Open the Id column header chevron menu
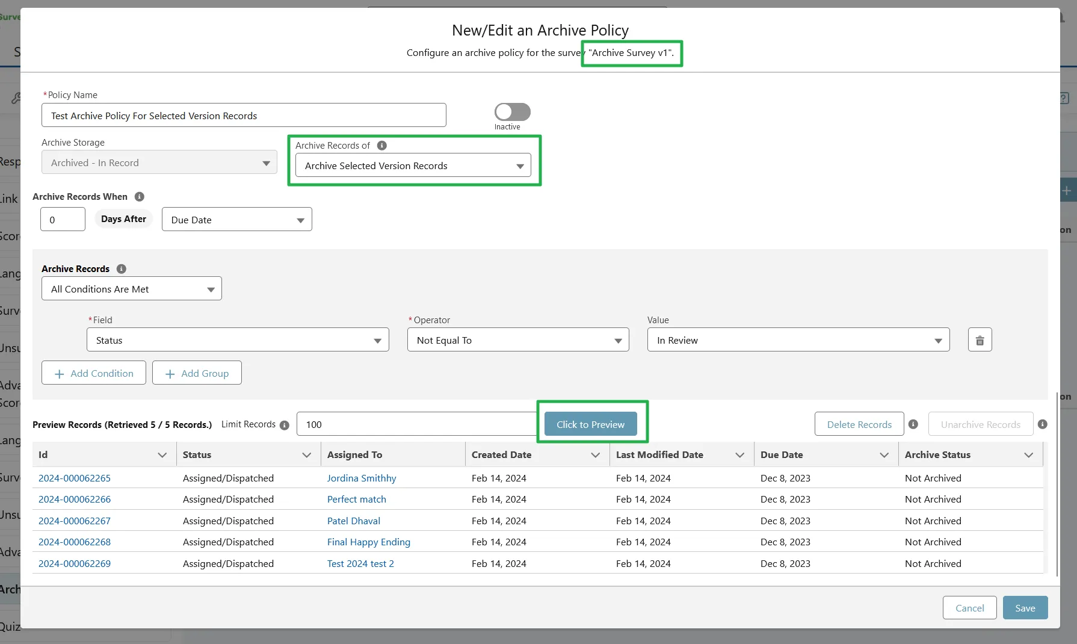Image resolution: width=1077 pixels, height=644 pixels. (162, 455)
